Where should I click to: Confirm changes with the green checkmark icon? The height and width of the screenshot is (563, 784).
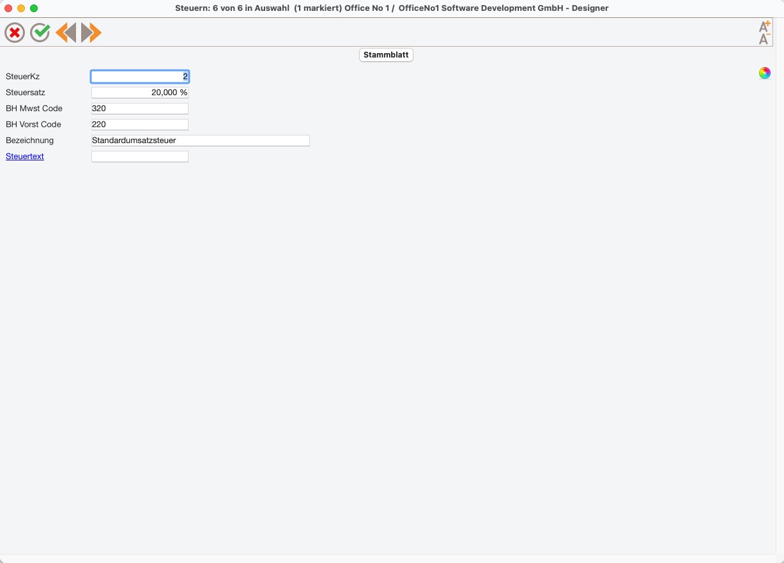pos(40,33)
